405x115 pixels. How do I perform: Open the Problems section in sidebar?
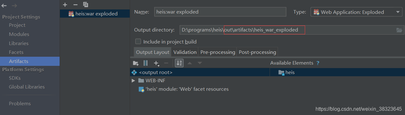coord(20,103)
